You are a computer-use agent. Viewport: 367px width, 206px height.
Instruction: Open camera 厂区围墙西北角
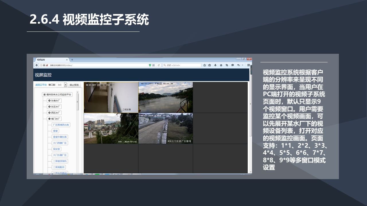coord(61,125)
